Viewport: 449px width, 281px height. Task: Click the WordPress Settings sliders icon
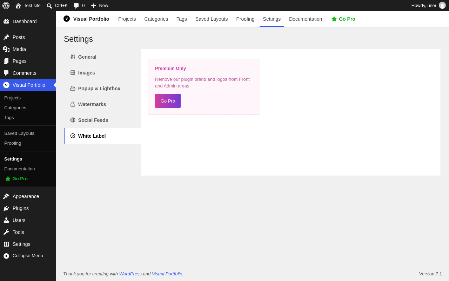pos(6,244)
